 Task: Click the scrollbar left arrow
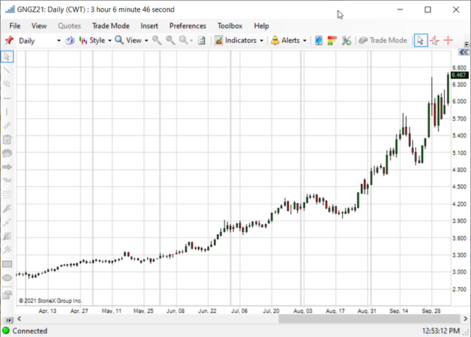pos(19,319)
